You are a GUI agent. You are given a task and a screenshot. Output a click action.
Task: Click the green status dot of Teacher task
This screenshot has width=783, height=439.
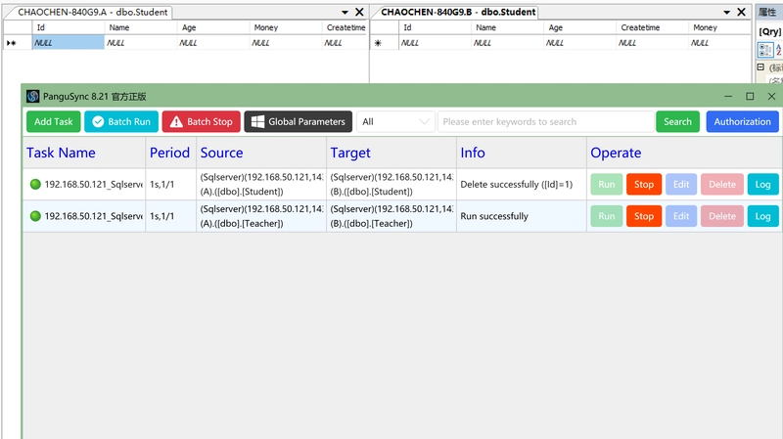point(35,216)
